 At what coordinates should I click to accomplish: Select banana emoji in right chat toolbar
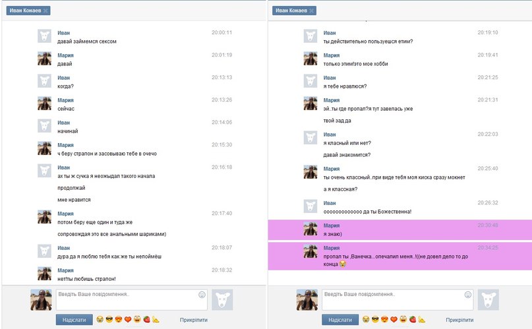coord(422,319)
